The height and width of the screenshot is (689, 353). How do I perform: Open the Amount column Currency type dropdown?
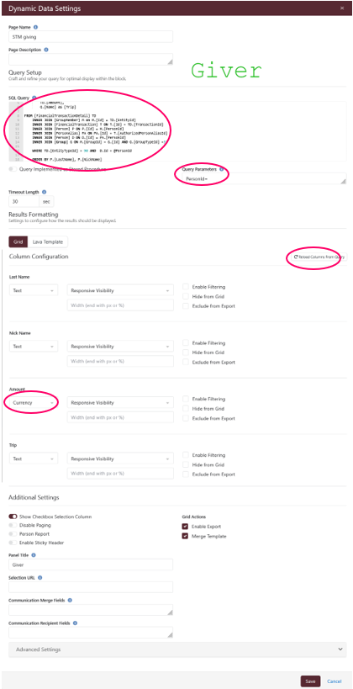(x=34, y=402)
